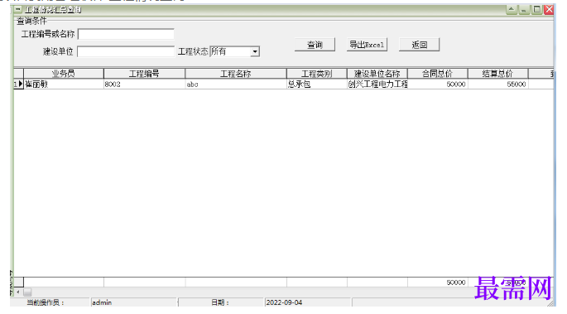The image size is (567, 314).
Task: Select row 1 indicator arrow
Action: 18,84
